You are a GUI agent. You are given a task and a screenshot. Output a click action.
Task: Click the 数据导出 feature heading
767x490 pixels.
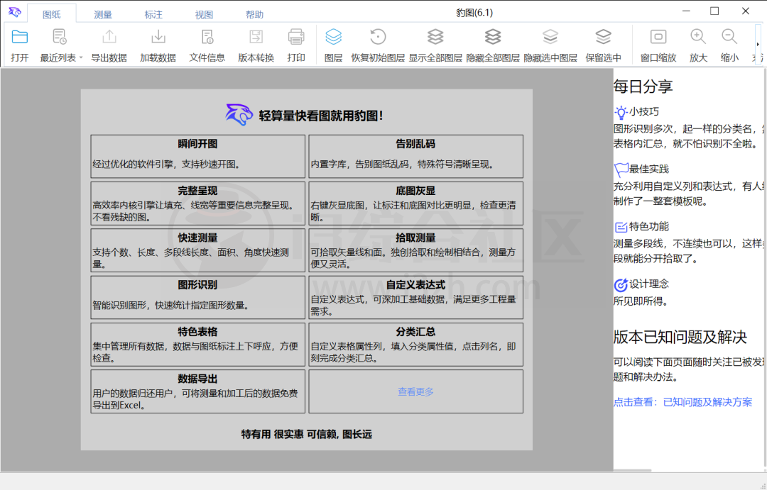pyautogui.click(x=197, y=379)
